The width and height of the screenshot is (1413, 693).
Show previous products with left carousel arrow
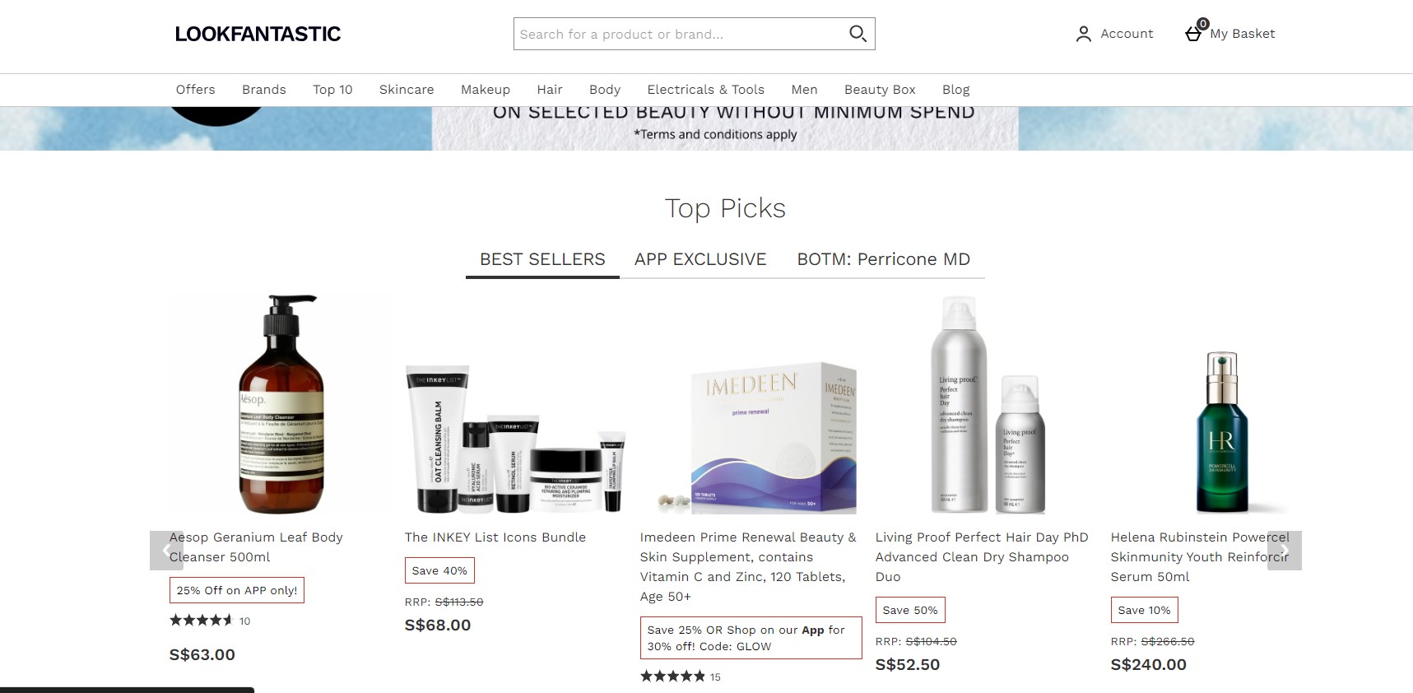[166, 551]
